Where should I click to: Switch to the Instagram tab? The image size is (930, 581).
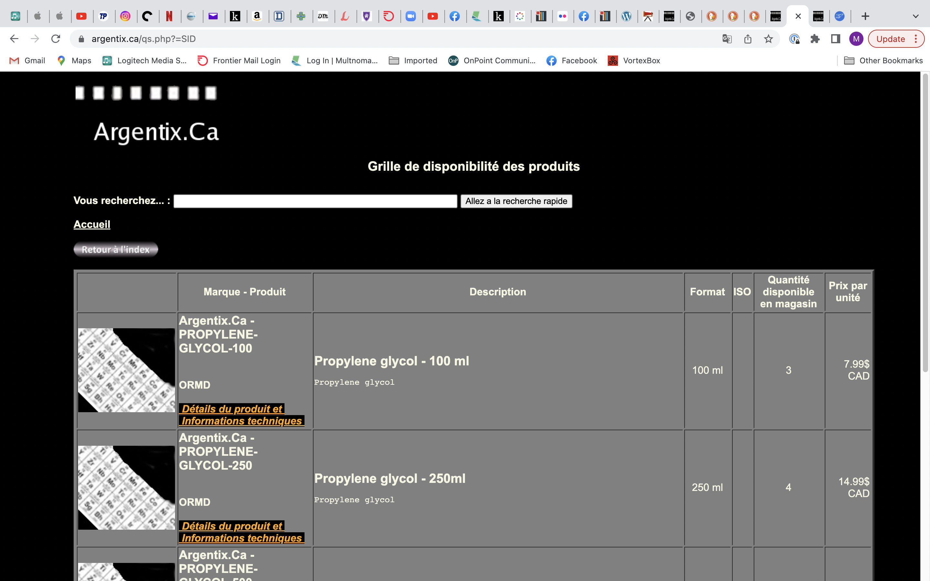coord(125,16)
